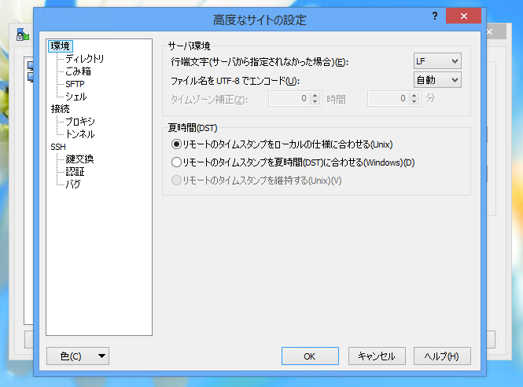Select 夏時間(DST)に合わせる(Windows) radio option
This screenshot has height=387, width=523.
(x=176, y=162)
